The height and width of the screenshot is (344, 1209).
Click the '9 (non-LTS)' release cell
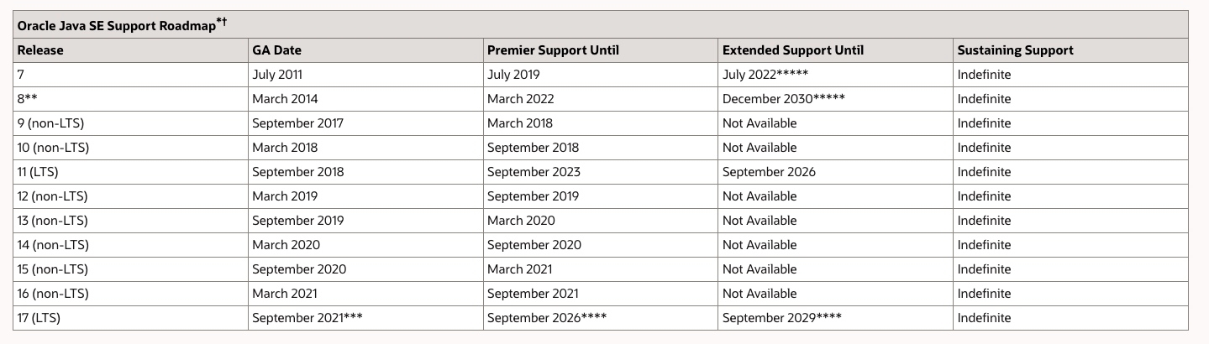point(50,123)
